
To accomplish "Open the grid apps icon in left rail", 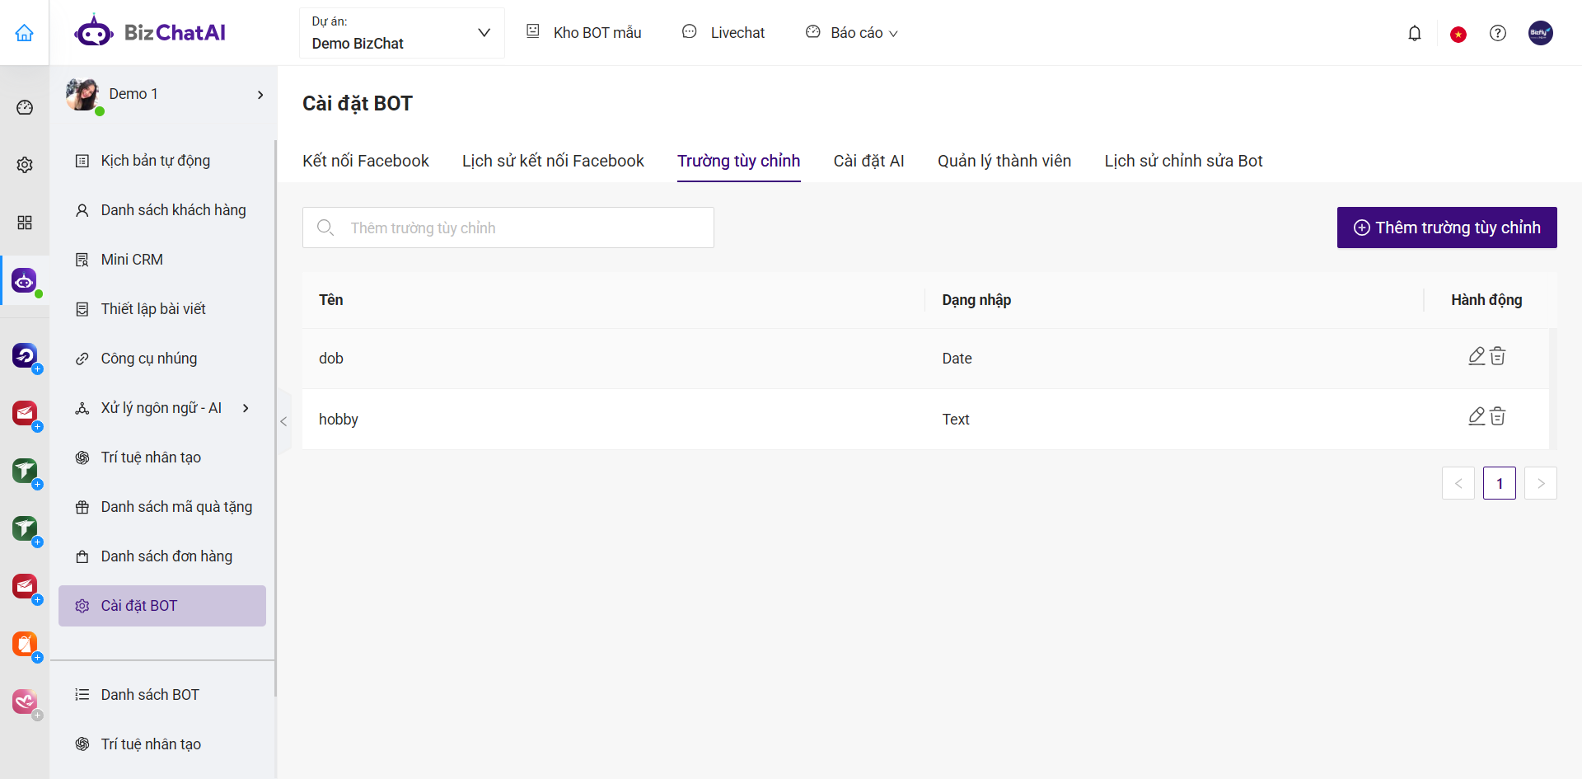I will tap(25, 223).
